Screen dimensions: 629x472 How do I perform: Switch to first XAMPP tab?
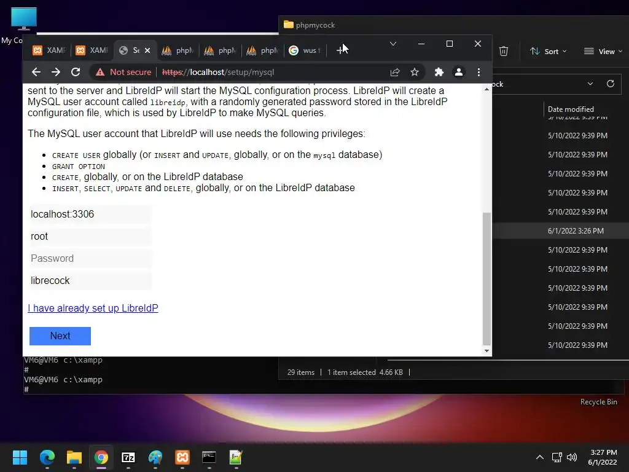tap(49, 50)
